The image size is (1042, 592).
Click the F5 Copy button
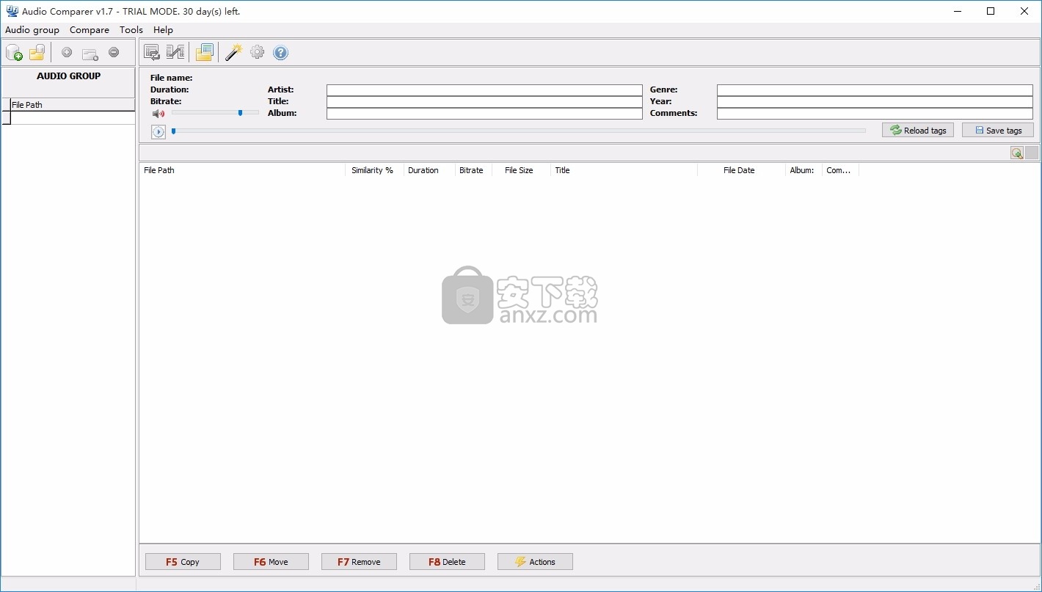point(183,562)
